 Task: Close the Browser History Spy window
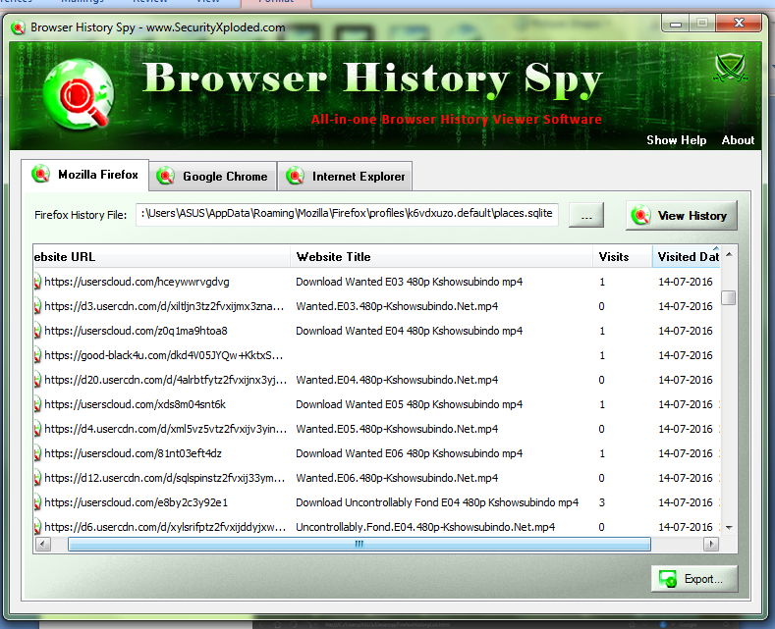739,23
